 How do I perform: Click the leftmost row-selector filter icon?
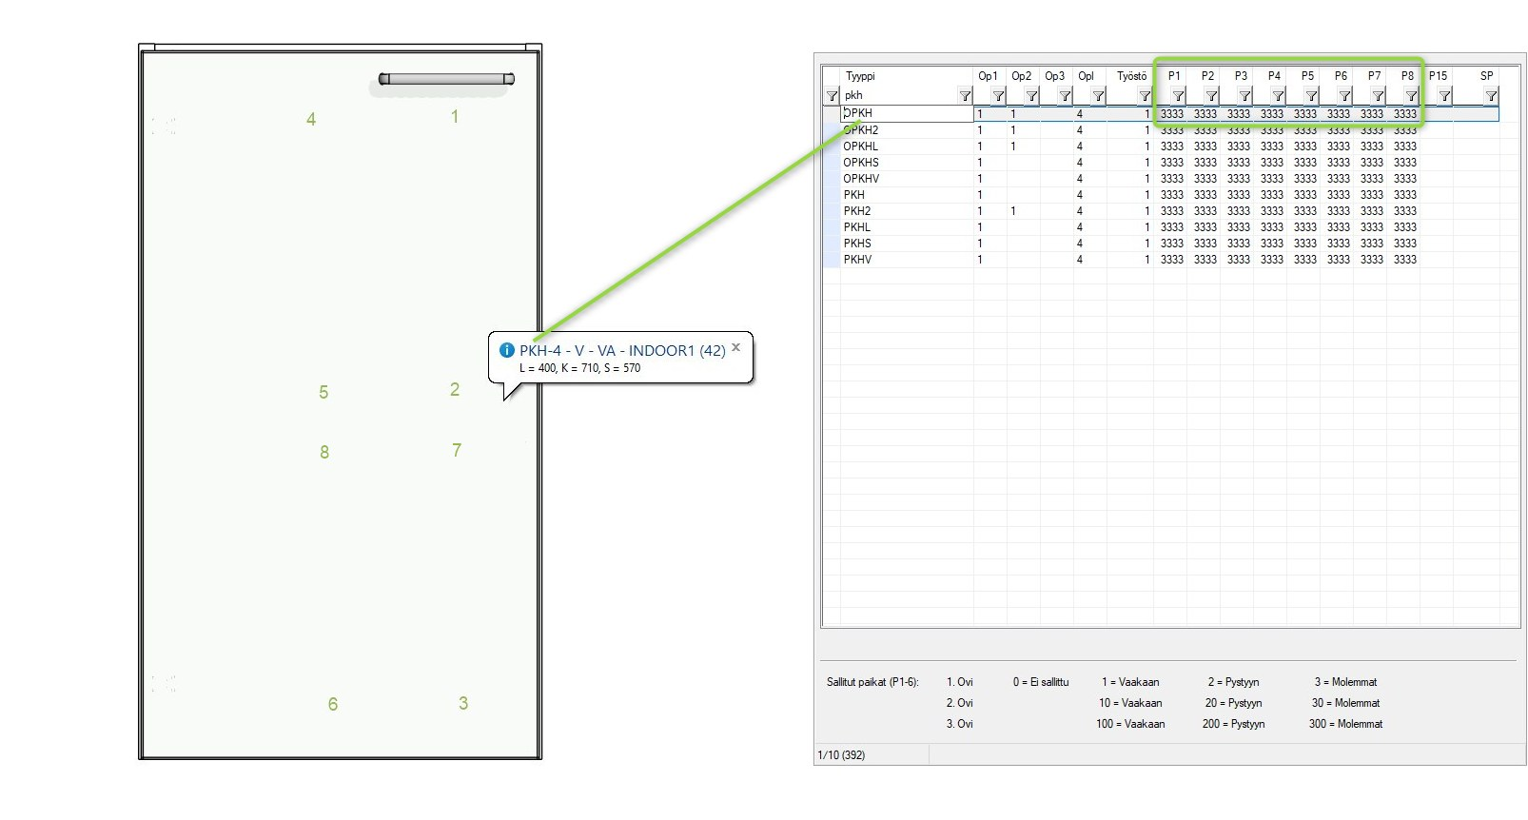coord(832,96)
